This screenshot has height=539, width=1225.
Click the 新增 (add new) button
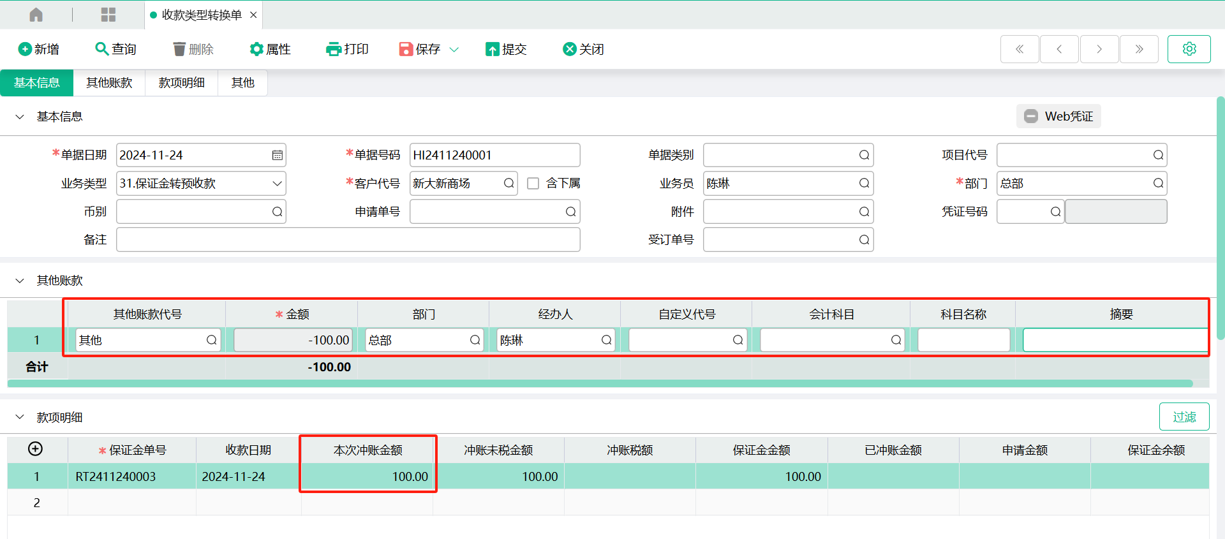click(39, 49)
